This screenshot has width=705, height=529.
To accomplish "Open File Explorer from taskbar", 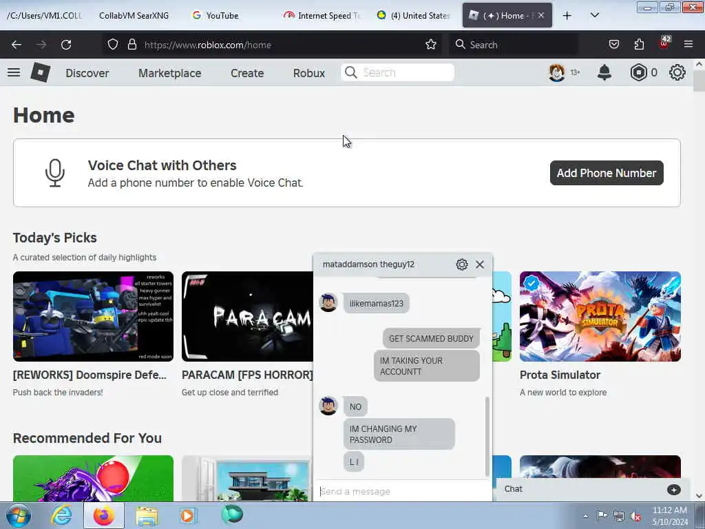I will [147, 515].
